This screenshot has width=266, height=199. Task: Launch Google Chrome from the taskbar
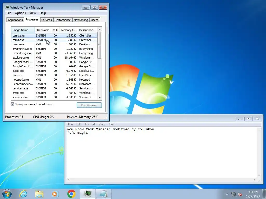coord(71,194)
